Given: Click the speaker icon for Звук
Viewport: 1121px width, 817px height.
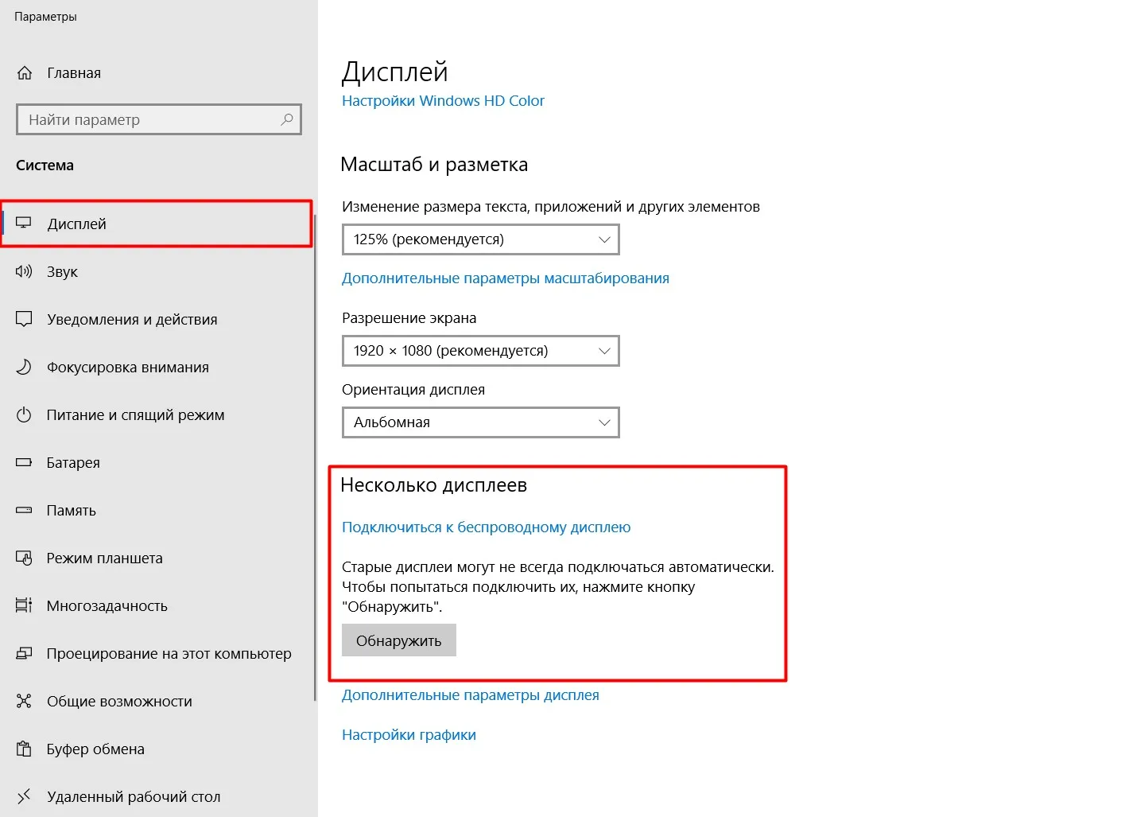Looking at the screenshot, I should tap(24, 271).
